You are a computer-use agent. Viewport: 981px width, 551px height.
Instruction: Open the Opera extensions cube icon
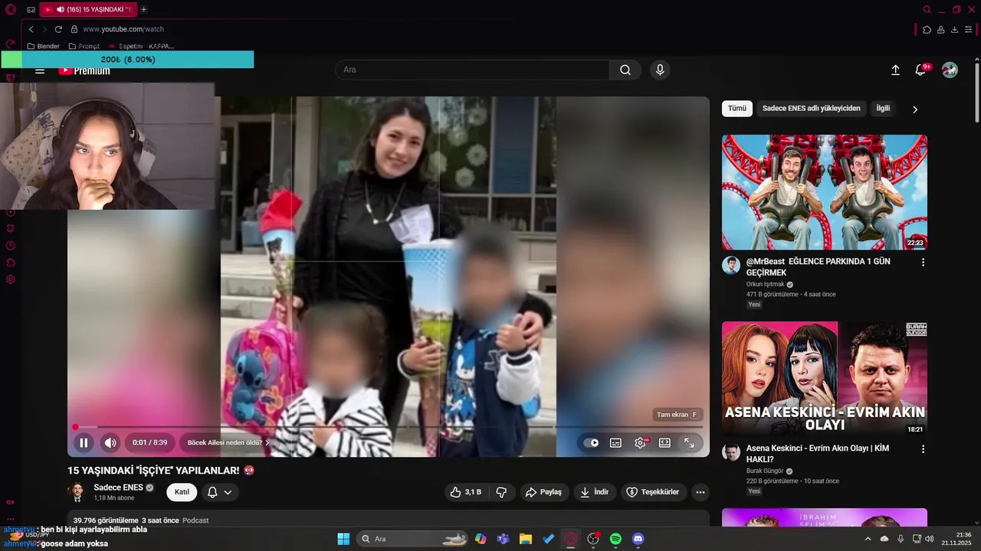click(927, 29)
